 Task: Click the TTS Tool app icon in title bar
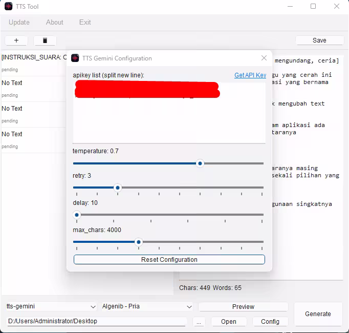click(8, 7)
